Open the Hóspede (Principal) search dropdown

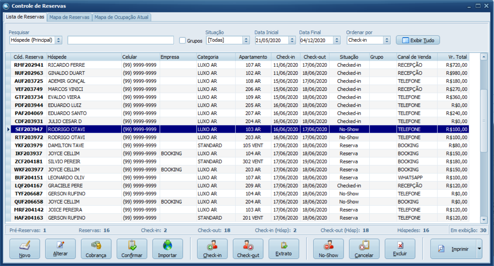tap(59, 40)
